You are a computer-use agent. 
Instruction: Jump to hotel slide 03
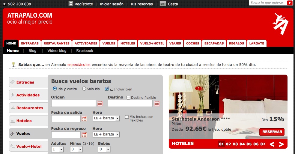235,144
